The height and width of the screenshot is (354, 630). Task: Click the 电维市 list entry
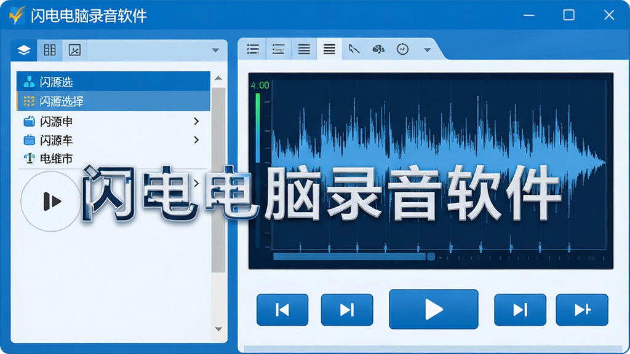tap(113, 159)
